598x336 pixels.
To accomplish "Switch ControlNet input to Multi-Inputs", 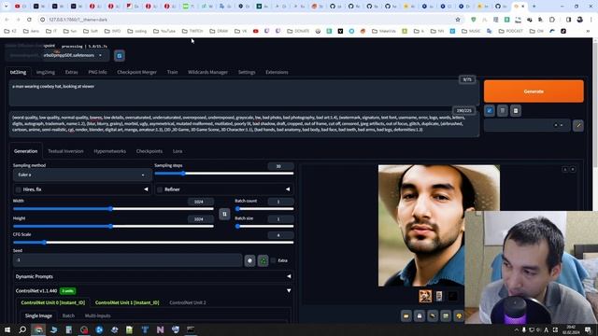I will pyautogui.click(x=97, y=315).
